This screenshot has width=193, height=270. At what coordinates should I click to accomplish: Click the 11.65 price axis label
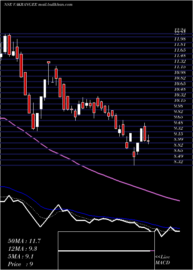point(180,50)
